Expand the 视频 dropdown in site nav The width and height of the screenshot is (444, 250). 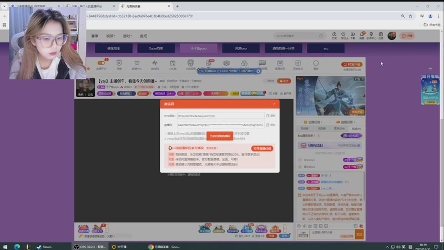click(x=110, y=36)
